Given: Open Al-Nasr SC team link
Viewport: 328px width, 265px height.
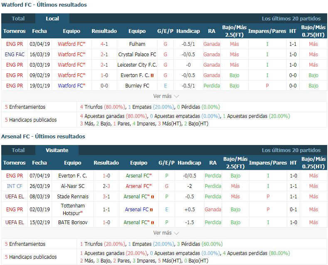Looking at the screenshot, I should (73, 186).
